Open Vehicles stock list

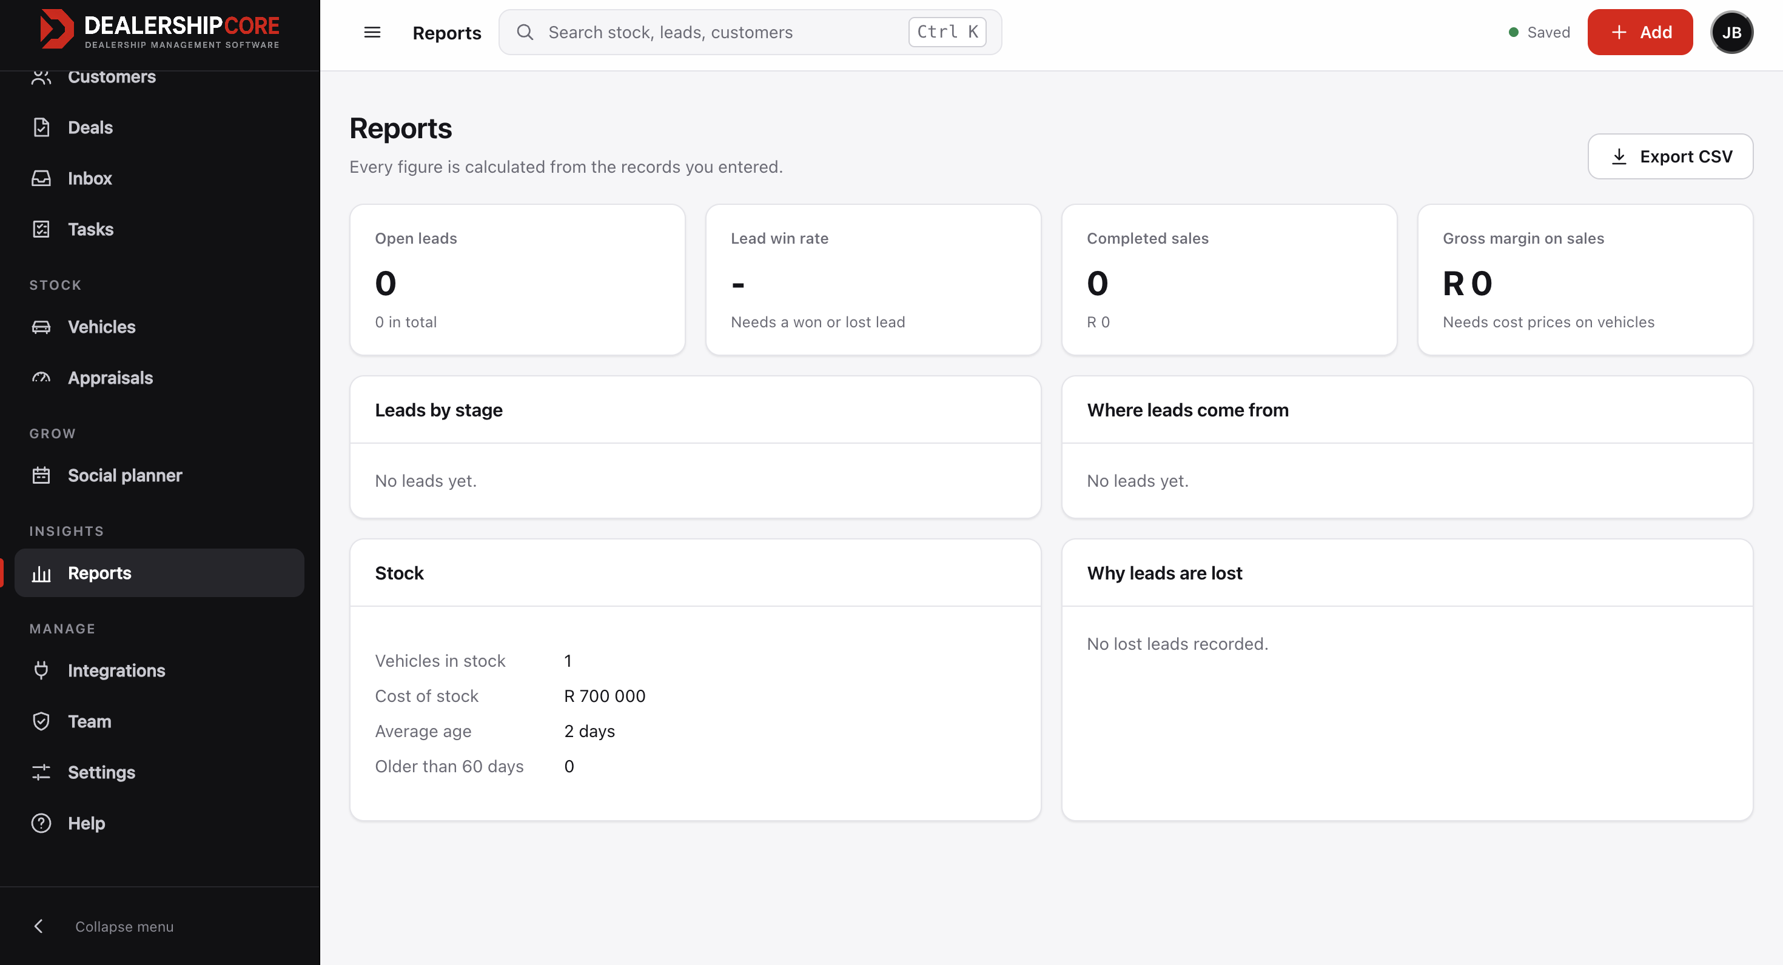click(160, 327)
